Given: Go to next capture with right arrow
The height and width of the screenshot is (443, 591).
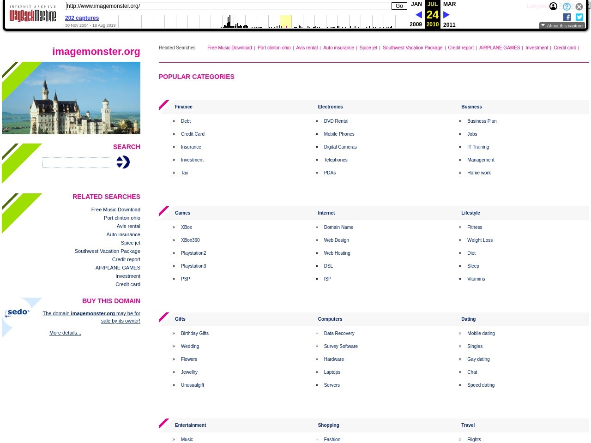Looking at the screenshot, I should tap(446, 15).
